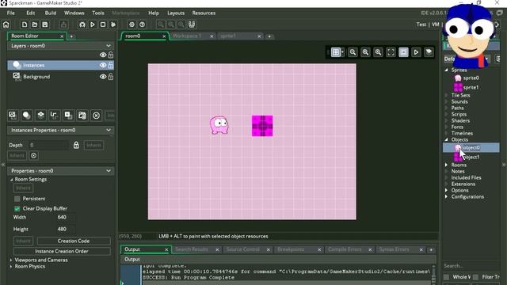507x285 pixels.
Task: Open the Help question mark icon
Action: pyautogui.click(x=142, y=25)
